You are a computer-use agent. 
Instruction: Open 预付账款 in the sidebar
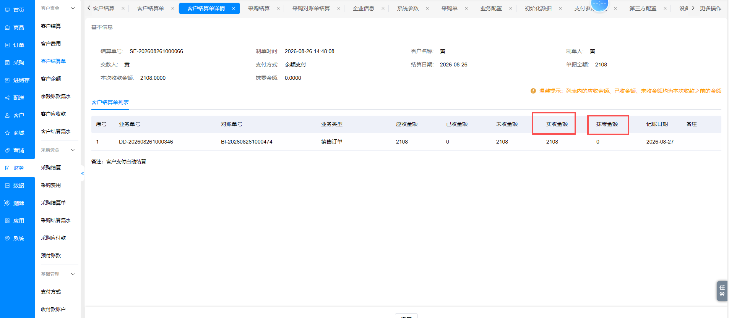coord(51,255)
